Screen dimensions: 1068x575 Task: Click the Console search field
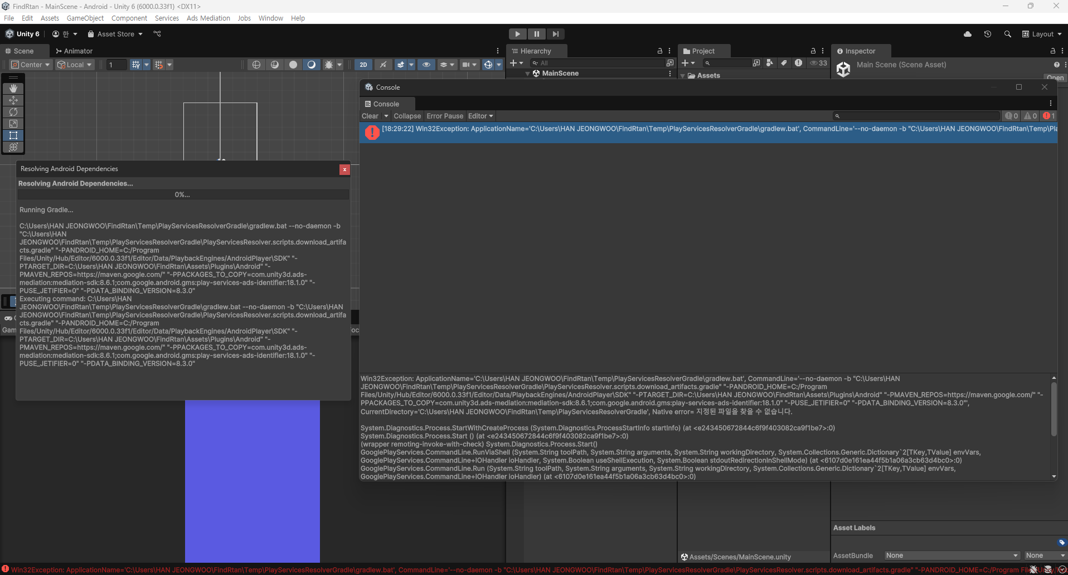coord(916,116)
